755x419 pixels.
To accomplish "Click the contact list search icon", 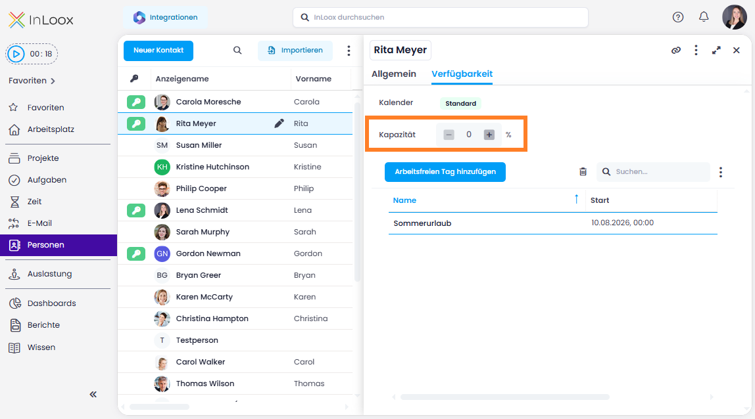I will pos(237,51).
